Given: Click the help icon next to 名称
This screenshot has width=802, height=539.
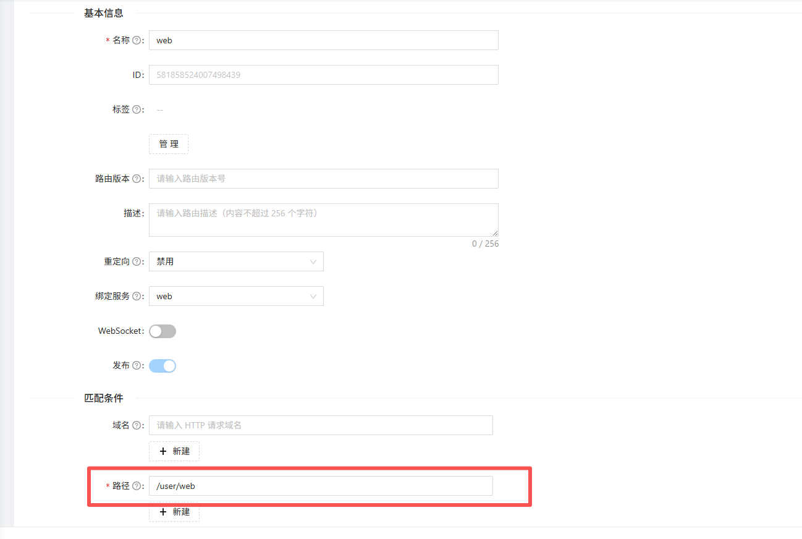Looking at the screenshot, I should click(x=137, y=40).
